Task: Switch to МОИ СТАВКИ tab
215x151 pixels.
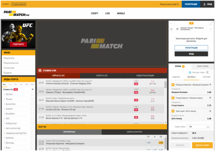Action: pos(203,66)
